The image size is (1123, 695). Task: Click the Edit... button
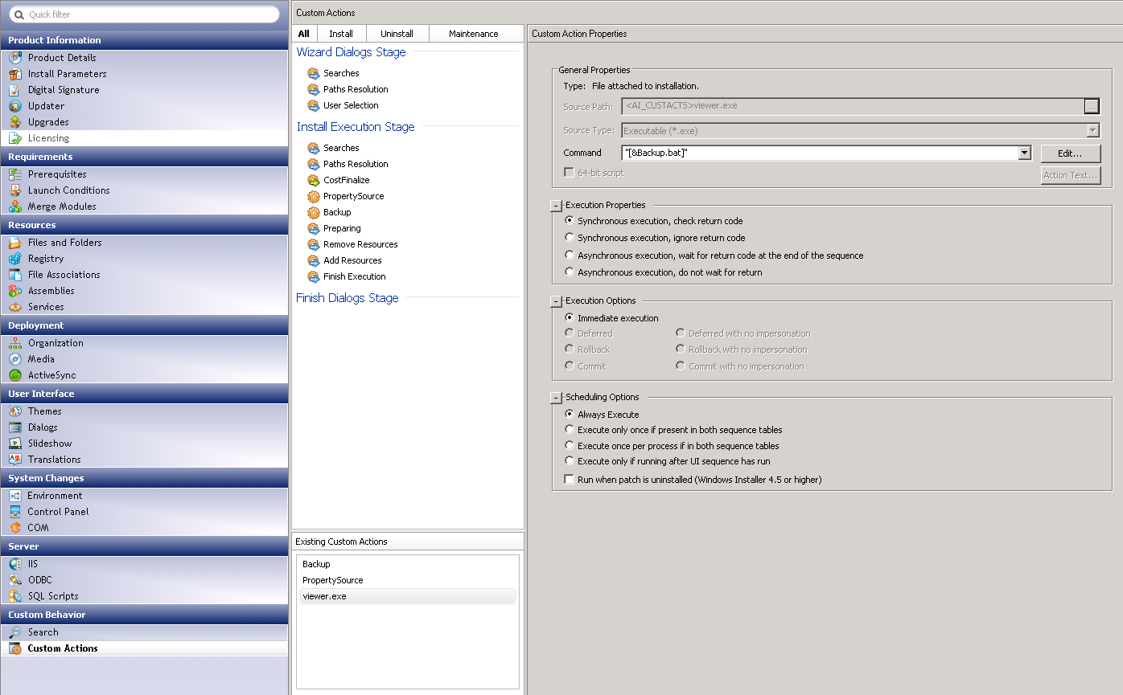pyautogui.click(x=1069, y=153)
